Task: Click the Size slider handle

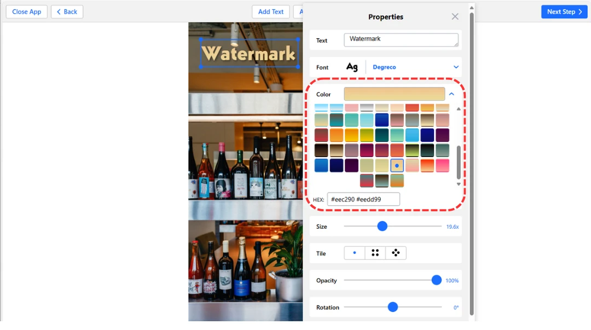Action: pyautogui.click(x=383, y=226)
